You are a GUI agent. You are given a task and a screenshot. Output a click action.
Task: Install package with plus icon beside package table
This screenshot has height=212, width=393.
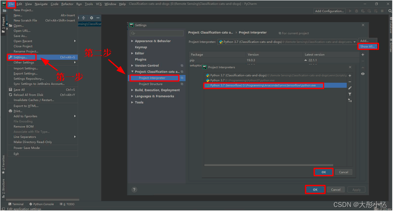coord(363,55)
